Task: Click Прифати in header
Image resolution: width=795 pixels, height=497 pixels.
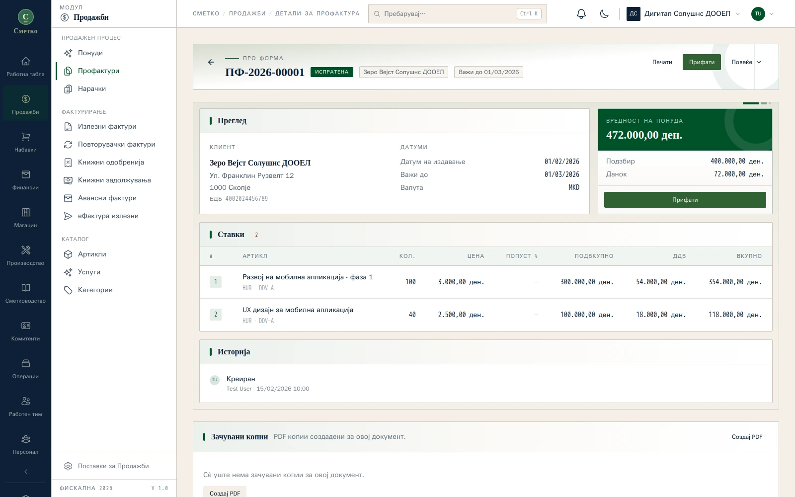Action: (702, 62)
